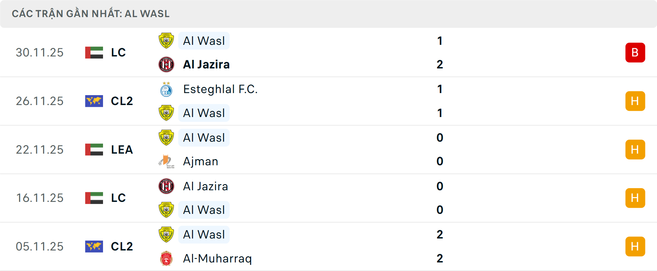Select the LEA competition label
This screenshot has width=657, height=271.
tap(122, 150)
